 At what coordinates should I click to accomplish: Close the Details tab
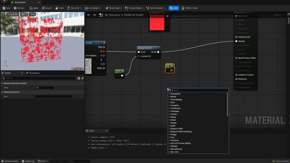point(22,73)
